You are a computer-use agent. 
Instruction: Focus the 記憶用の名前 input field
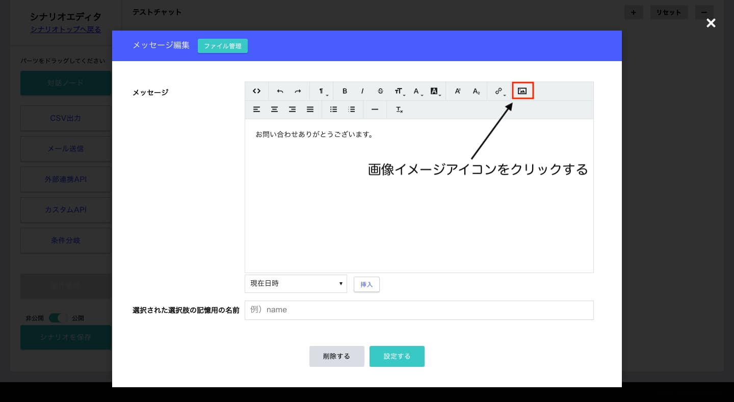click(x=419, y=310)
